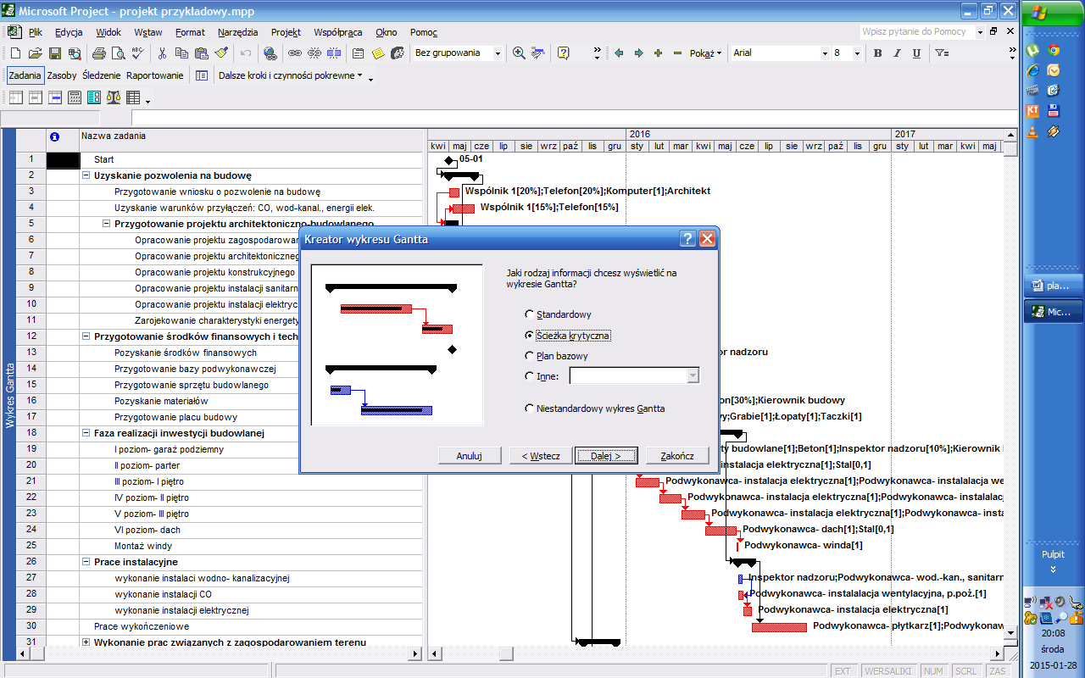Click the Paste clipboard icon
The width and height of the screenshot is (1085, 678).
(x=202, y=53)
